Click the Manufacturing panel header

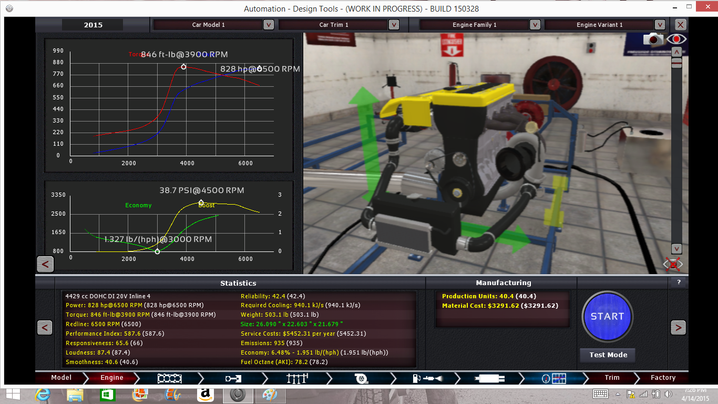[x=503, y=283]
